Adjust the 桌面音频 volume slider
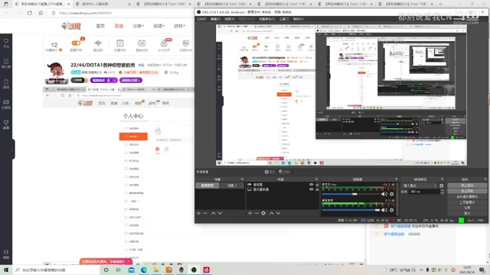 click(350, 210)
